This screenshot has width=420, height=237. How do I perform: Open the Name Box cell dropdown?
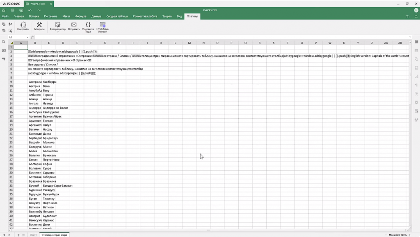pos(27,37)
